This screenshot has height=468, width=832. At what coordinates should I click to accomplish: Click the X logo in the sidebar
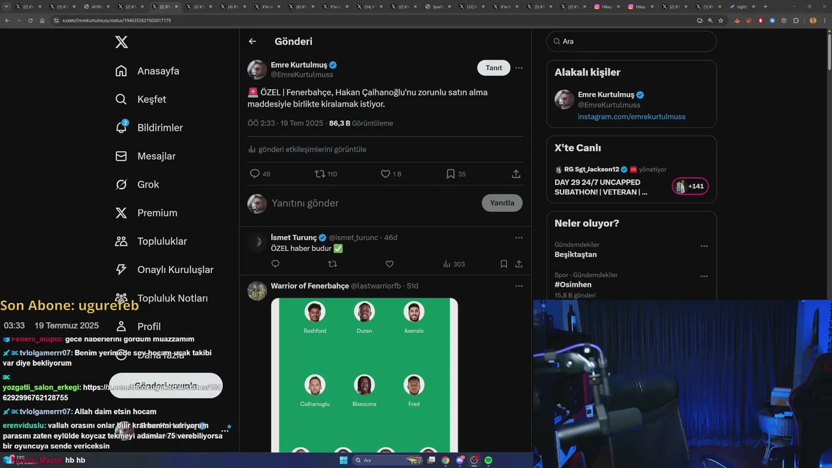pyautogui.click(x=122, y=42)
